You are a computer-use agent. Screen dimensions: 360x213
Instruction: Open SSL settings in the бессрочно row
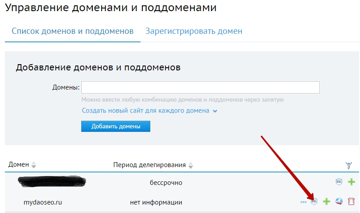click(x=339, y=182)
